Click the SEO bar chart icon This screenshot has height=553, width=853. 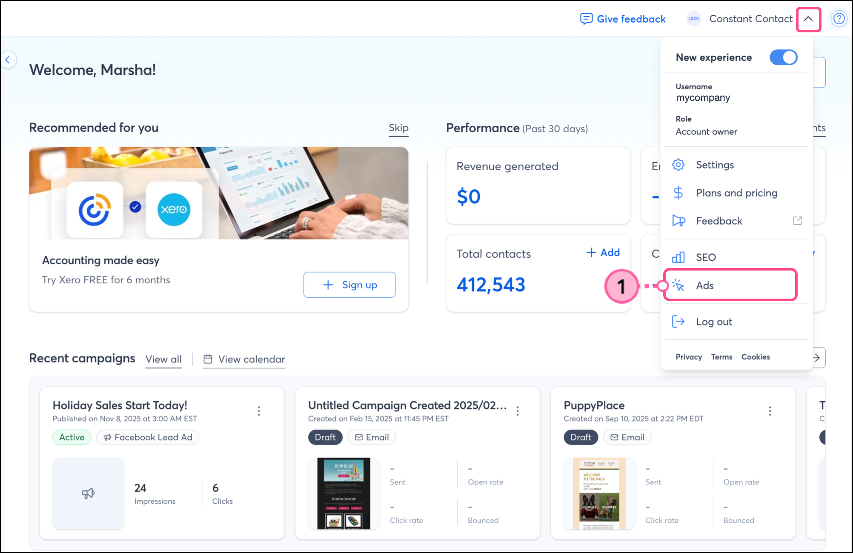(678, 257)
